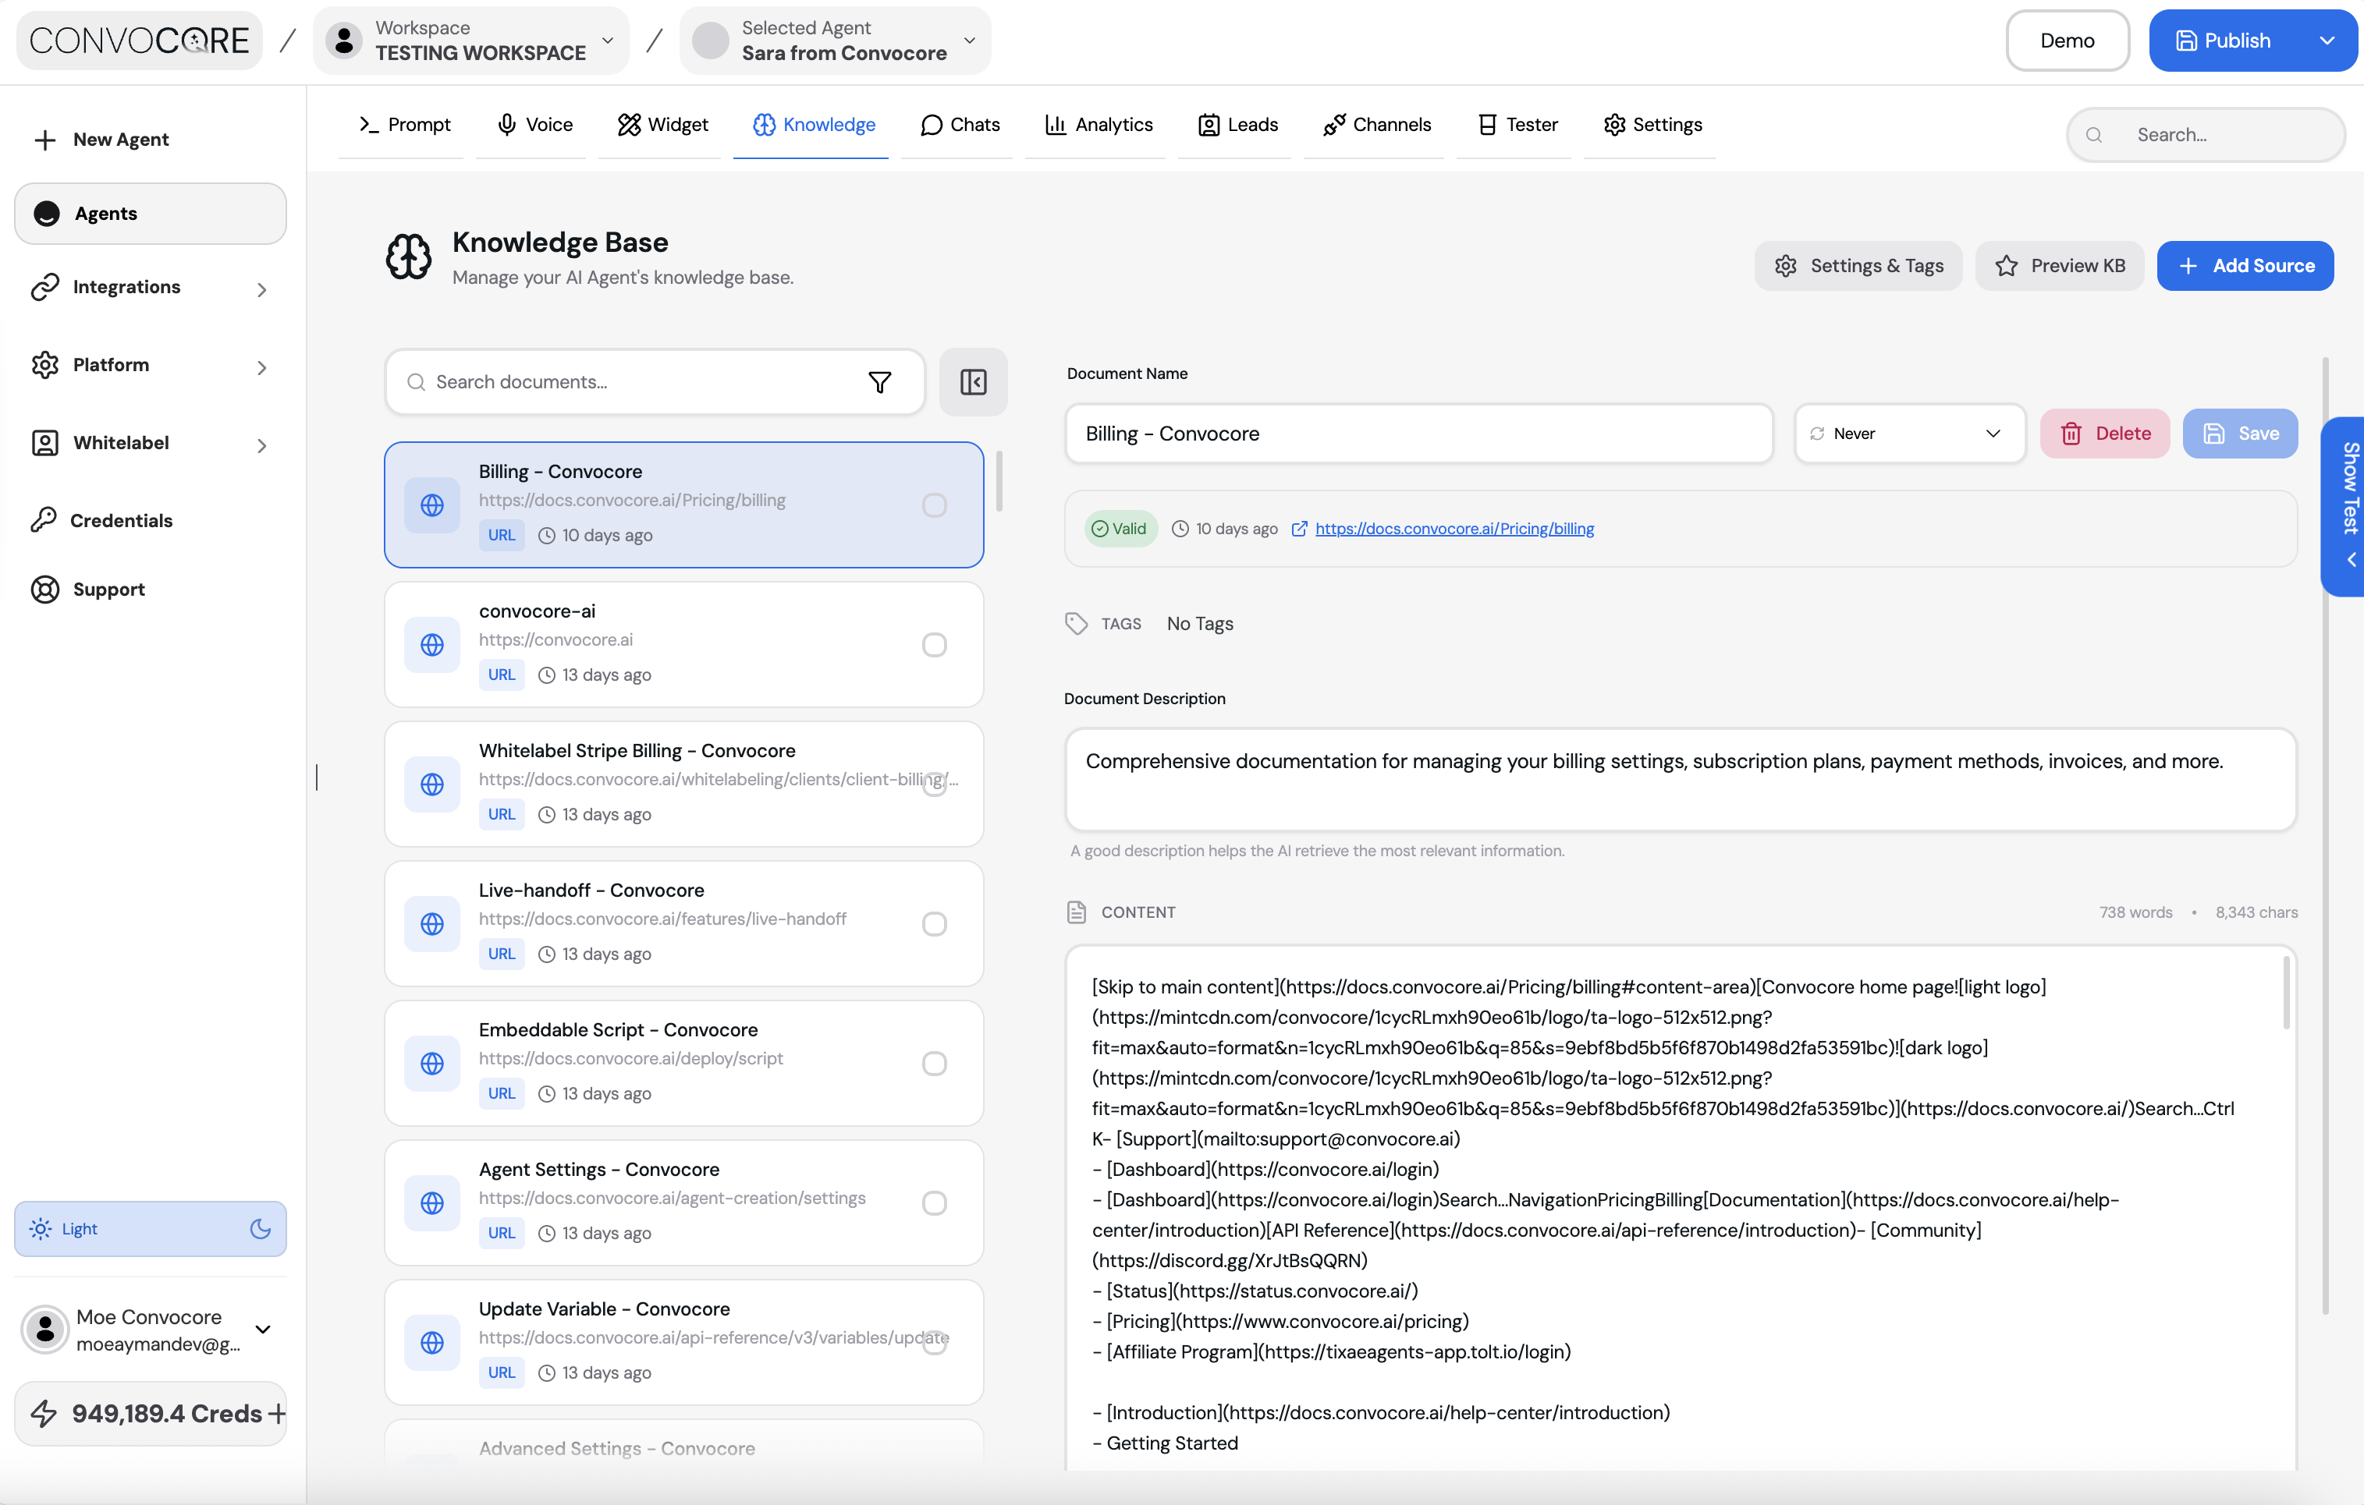Click the globe icon of Billing - Convocore

tap(432, 505)
